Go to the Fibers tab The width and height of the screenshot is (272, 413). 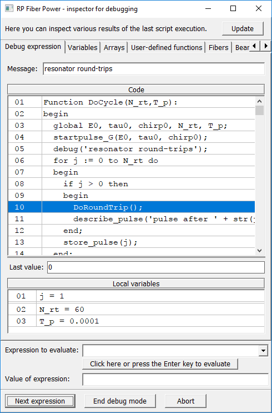tap(218, 48)
